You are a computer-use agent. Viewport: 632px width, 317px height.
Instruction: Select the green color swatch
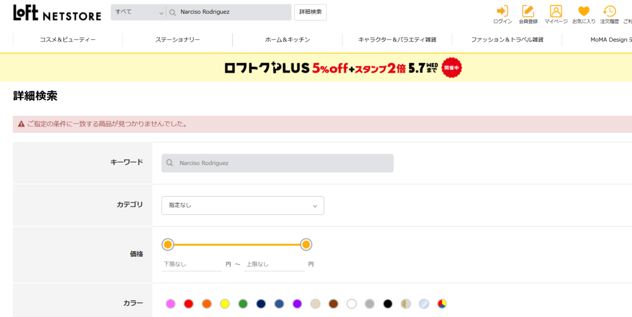(x=243, y=304)
